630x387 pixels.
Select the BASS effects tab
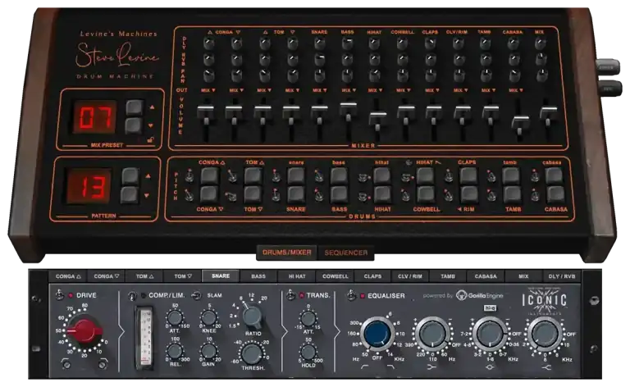[258, 276]
